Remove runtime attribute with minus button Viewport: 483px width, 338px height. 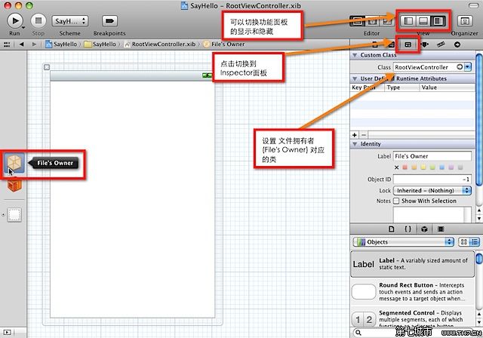364,135
